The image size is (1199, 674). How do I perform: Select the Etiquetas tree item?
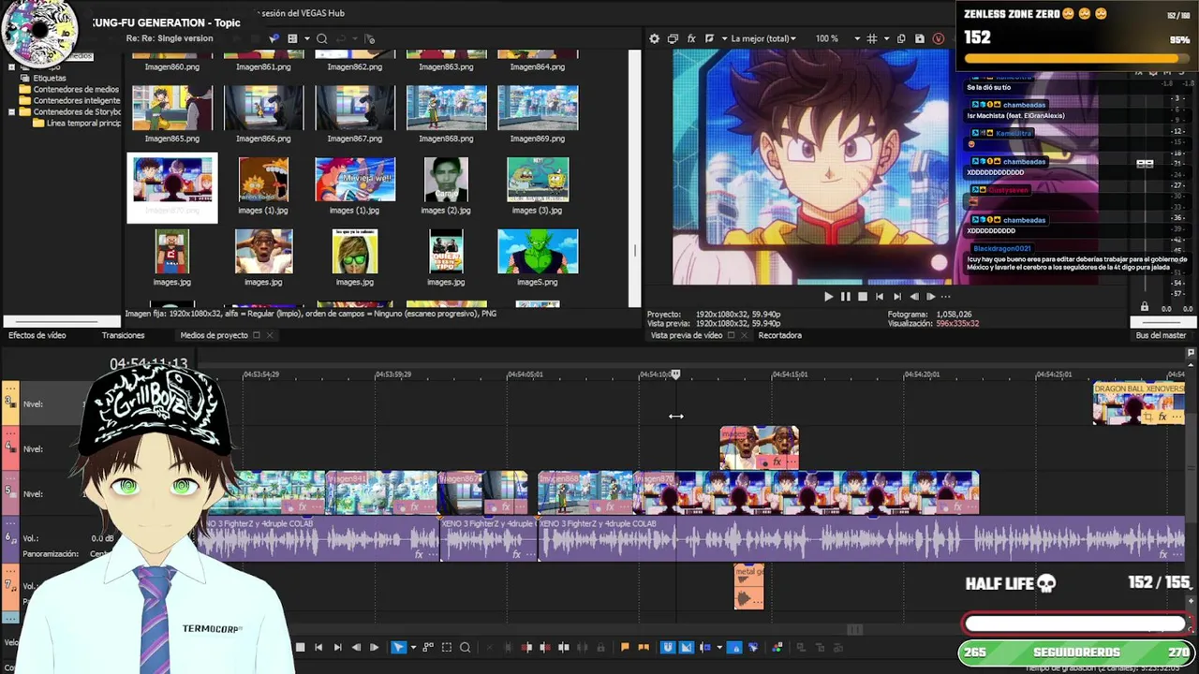point(50,79)
